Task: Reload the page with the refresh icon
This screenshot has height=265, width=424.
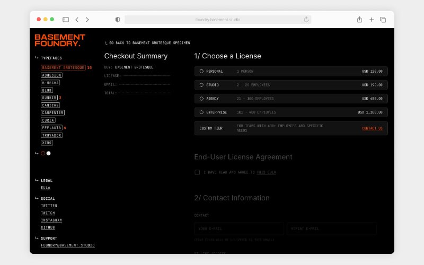Action: coord(306,20)
